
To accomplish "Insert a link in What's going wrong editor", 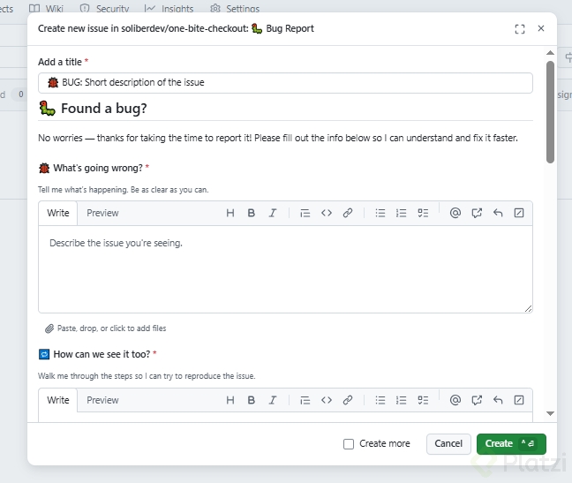I will pyautogui.click(x=348, y=213).
